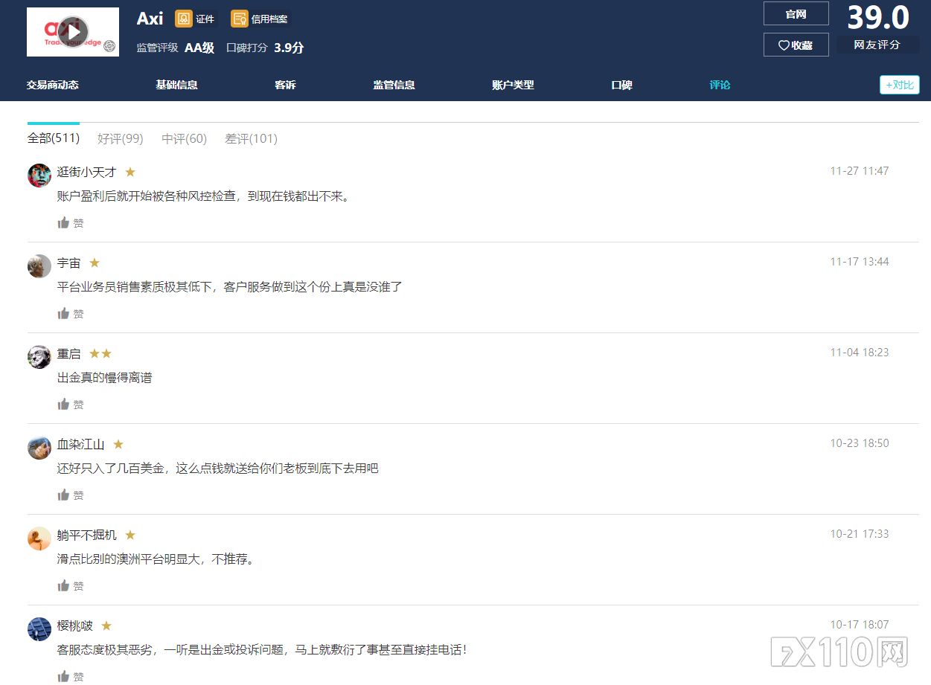This screenshot has height=685, width=931.
Task: Expand 重启's two-star rating details
Action: [x=101, y=353]
